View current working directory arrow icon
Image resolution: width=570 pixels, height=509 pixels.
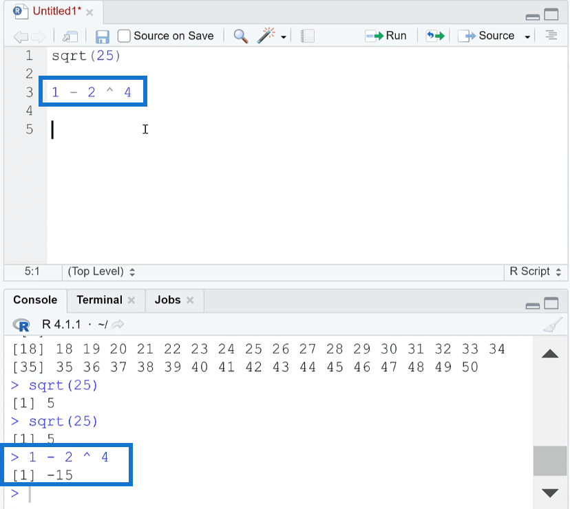pyautogui.click(x=118, y=324)
